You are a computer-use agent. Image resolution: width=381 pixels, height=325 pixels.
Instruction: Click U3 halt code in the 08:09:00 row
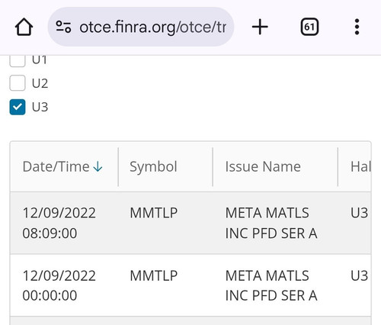pos(359,213)
